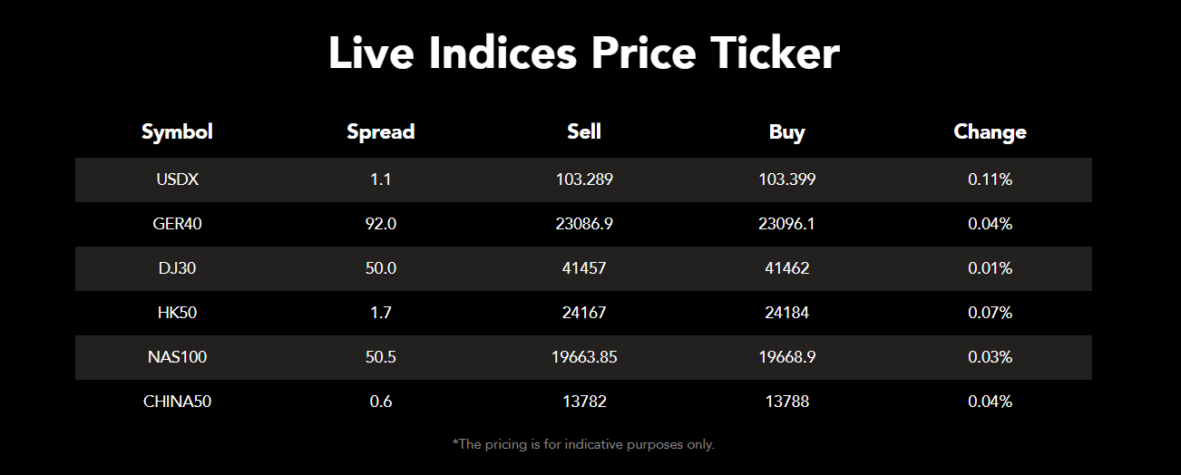Open the GER40 index symbol
Screen dimensions: 1181x475
[177, 224]
